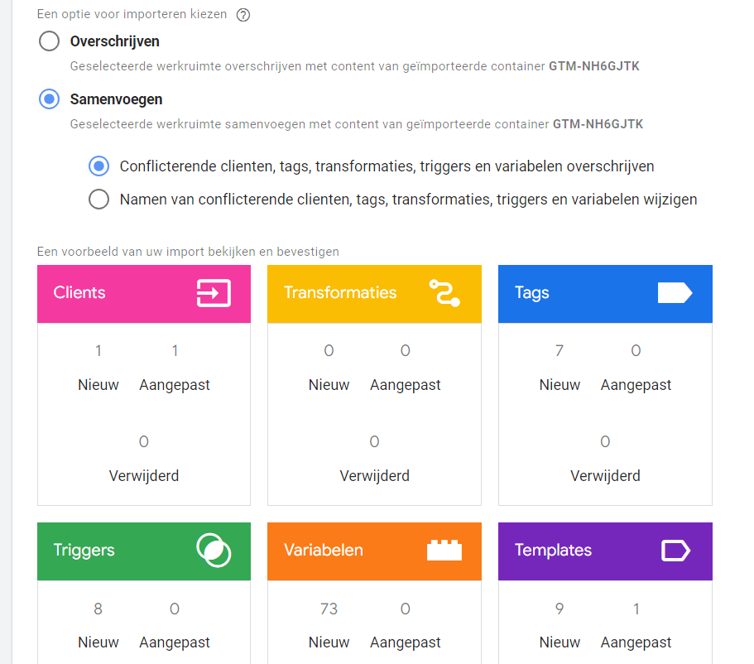Viewport: 754px width, 664px height.
Task: Click the Templates outline tag icon
Action: (675, 551)
